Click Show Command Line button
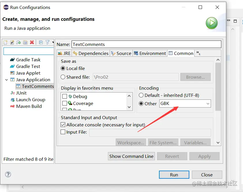The image size is (243, 192). click(131, 156)
